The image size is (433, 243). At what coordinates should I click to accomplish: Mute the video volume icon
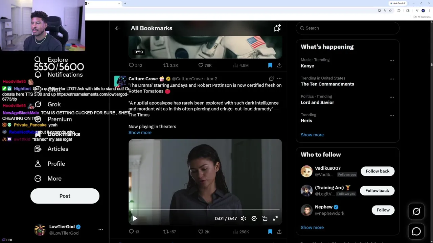tap(243, 218)
